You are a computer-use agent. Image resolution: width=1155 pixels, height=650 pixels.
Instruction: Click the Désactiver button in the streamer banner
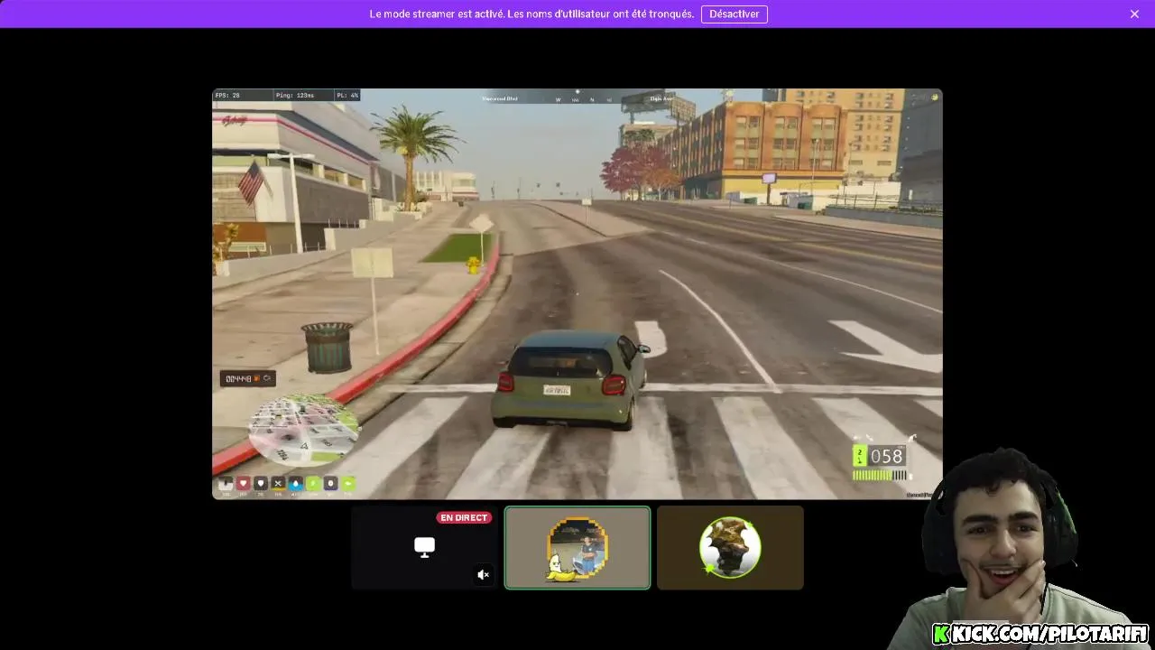[735, 14]
